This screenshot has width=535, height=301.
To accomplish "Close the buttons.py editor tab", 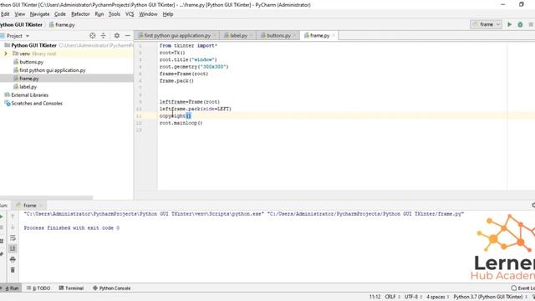I will (295, 35).
